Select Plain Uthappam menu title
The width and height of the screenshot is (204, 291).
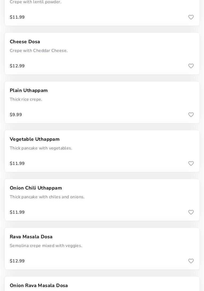[29, 91]
